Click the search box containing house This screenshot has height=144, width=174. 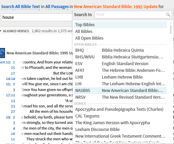point(37,17)
